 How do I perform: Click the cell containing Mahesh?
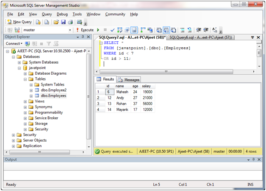click(x=122, y=92)
